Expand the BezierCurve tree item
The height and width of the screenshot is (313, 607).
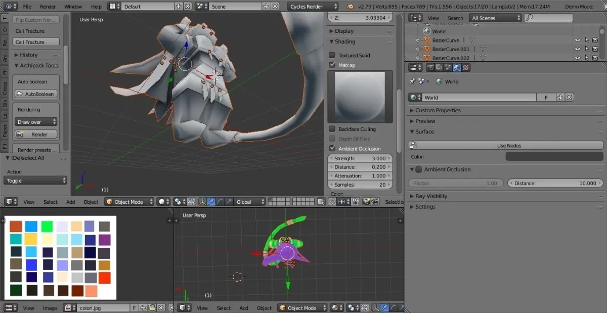tap(418, 40)
